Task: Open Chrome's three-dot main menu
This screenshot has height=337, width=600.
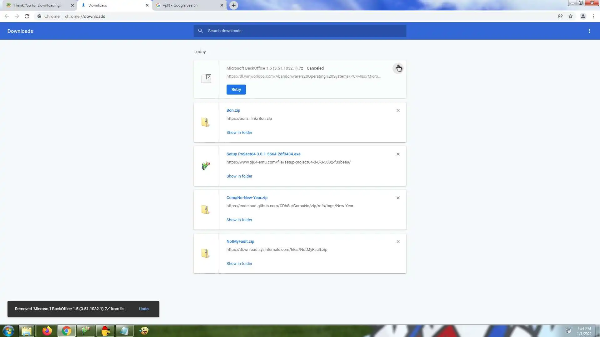Action: click(593, 16)
